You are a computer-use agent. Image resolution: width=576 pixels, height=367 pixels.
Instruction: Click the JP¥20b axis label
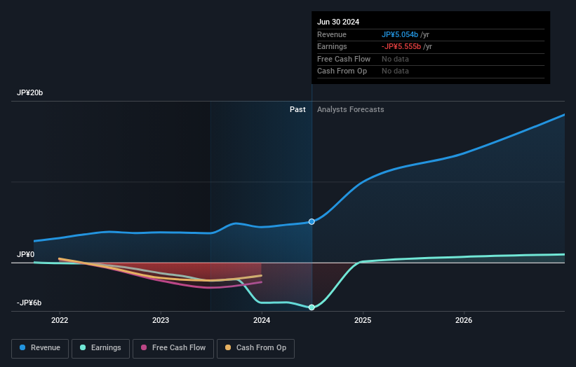pyautogui.click(x=29, y=92)
